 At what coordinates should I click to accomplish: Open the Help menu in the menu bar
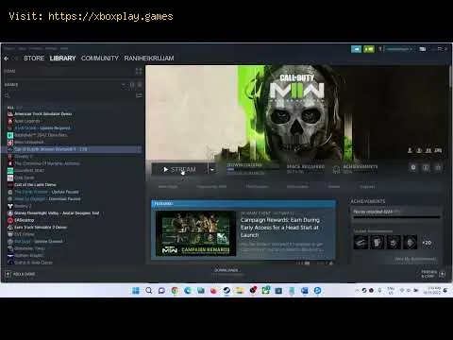(x=64, y=48)
